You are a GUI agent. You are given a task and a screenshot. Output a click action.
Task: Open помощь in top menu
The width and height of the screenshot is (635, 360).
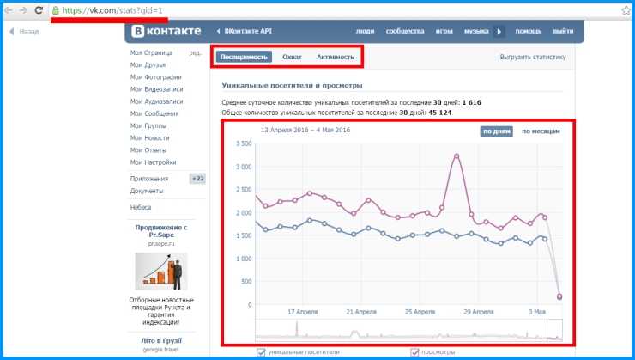[x=528, y=31]
